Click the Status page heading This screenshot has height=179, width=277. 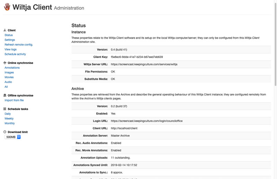pyautogui.click(x=79, y=26)
